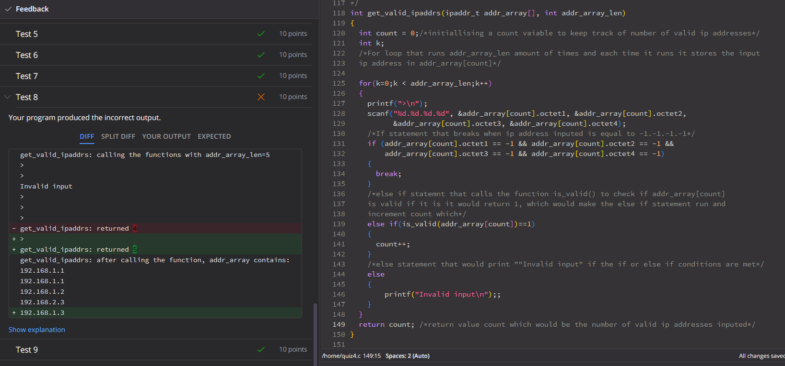Image resolution: width=785 pixels, height=366 pixels.
Task: Click Test 8's 10 points label
Action: (293, 97)
